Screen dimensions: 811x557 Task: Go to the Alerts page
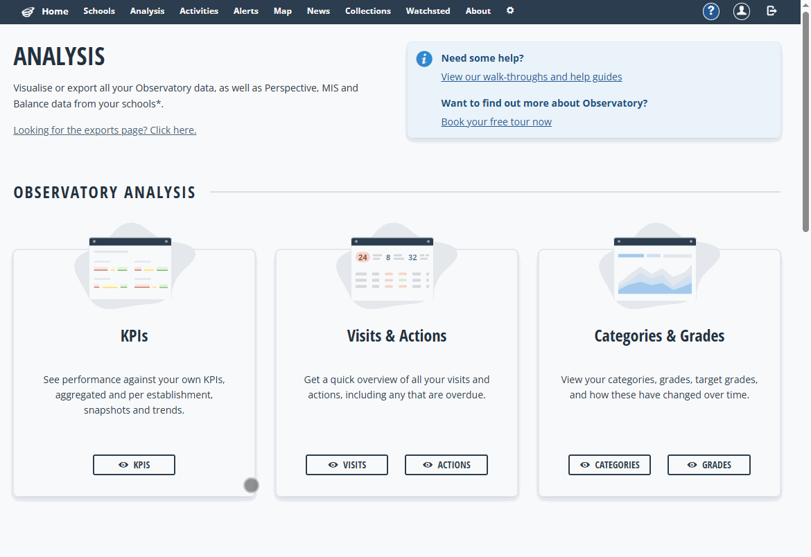246,11
